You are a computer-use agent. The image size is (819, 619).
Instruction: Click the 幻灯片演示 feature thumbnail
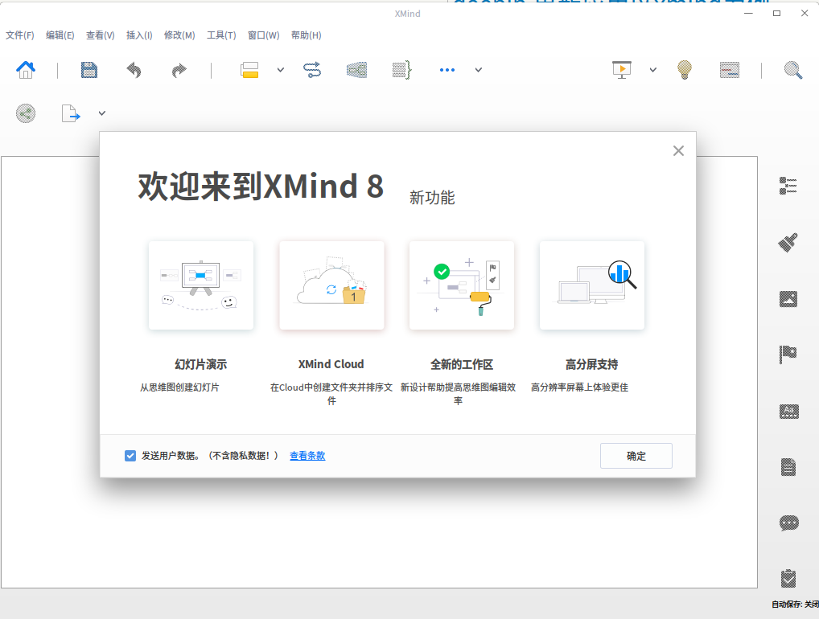(x=201, y=285)
